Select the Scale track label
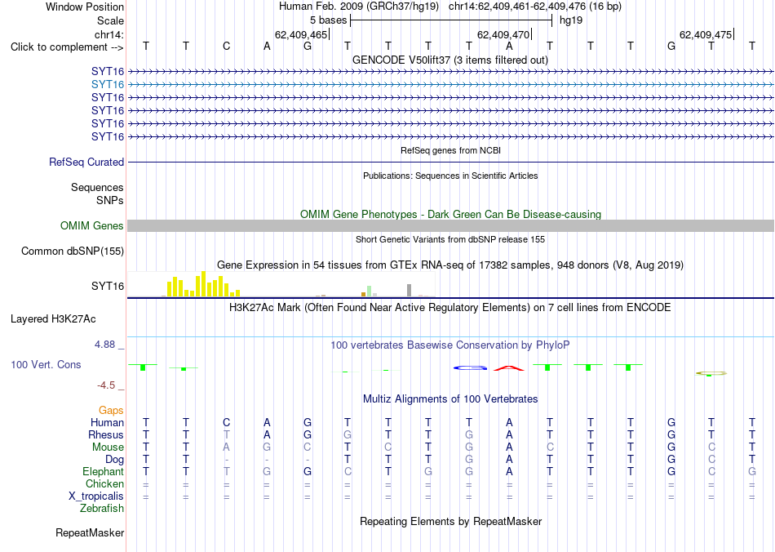 click(110, 20)
